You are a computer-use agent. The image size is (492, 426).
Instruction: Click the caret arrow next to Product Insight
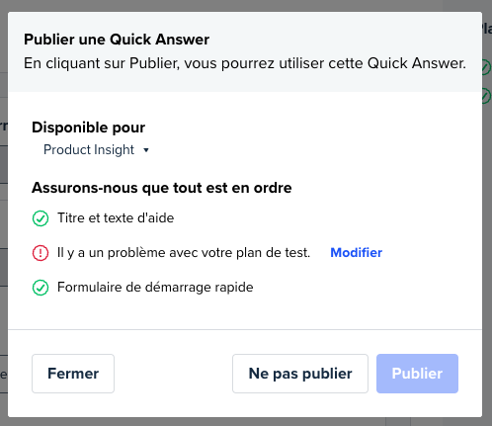click(x=146, y=150)
